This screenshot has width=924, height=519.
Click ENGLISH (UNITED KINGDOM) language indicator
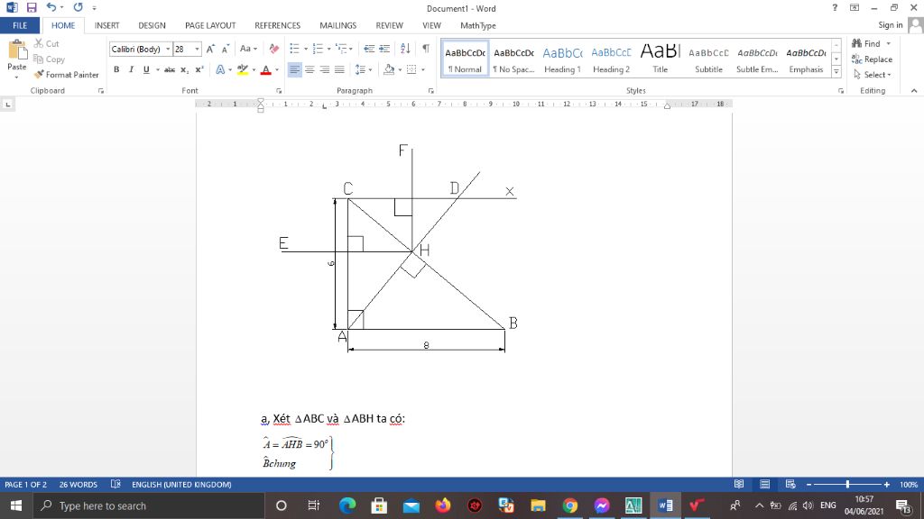click(181, 484)
